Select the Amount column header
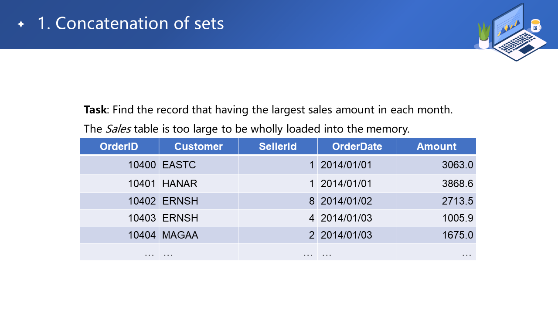The image size is (558, 314). pyautogui.click(x=436, y=147)
